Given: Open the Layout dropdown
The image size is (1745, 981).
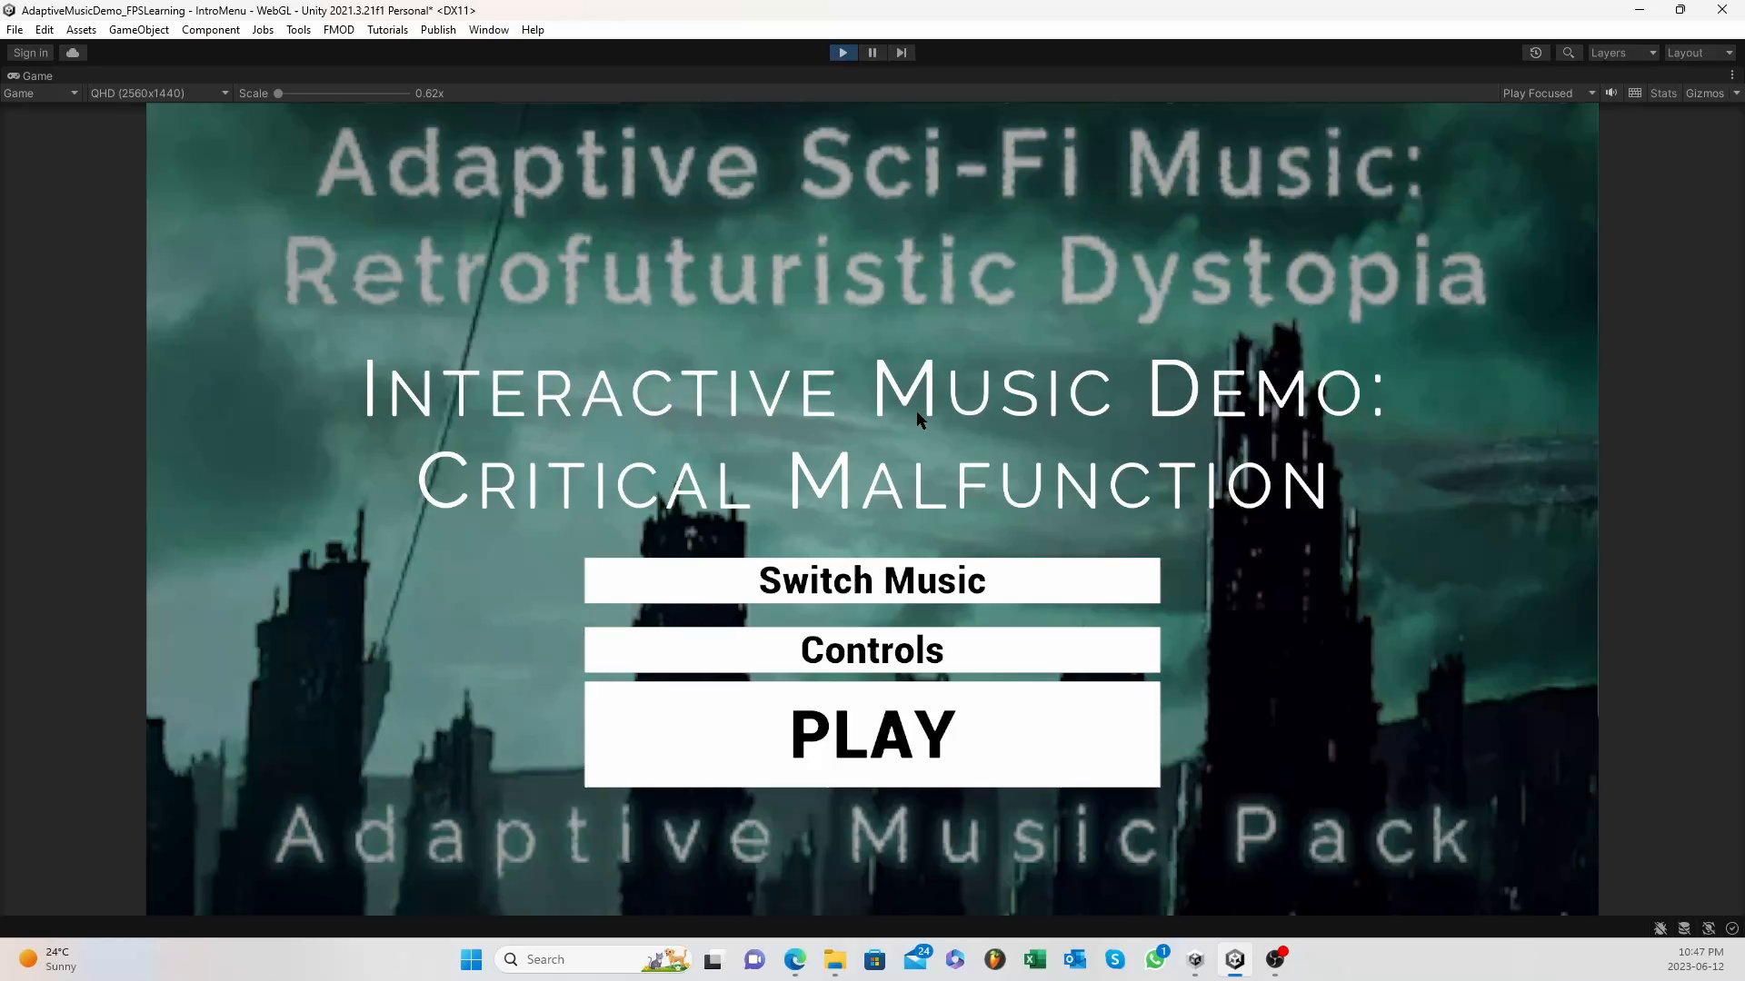Looking at the screenshot, I should [1700, 53].
